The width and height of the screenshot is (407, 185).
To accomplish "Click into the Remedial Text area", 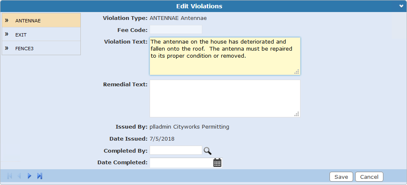I will point(225,98).
